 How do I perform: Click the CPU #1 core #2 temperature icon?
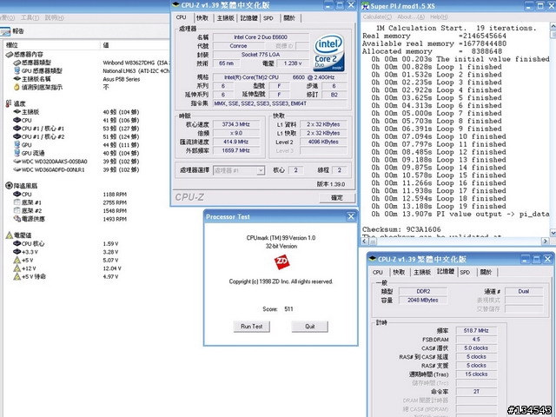pos(17,136)
